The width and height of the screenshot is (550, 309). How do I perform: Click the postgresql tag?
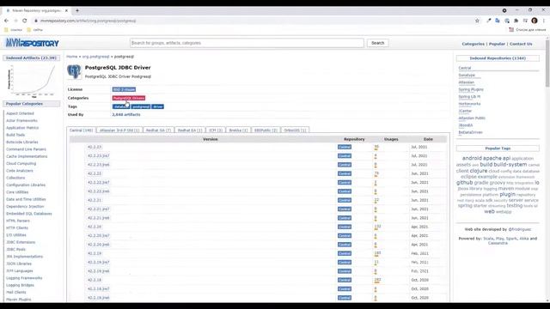tap(141, 106)
